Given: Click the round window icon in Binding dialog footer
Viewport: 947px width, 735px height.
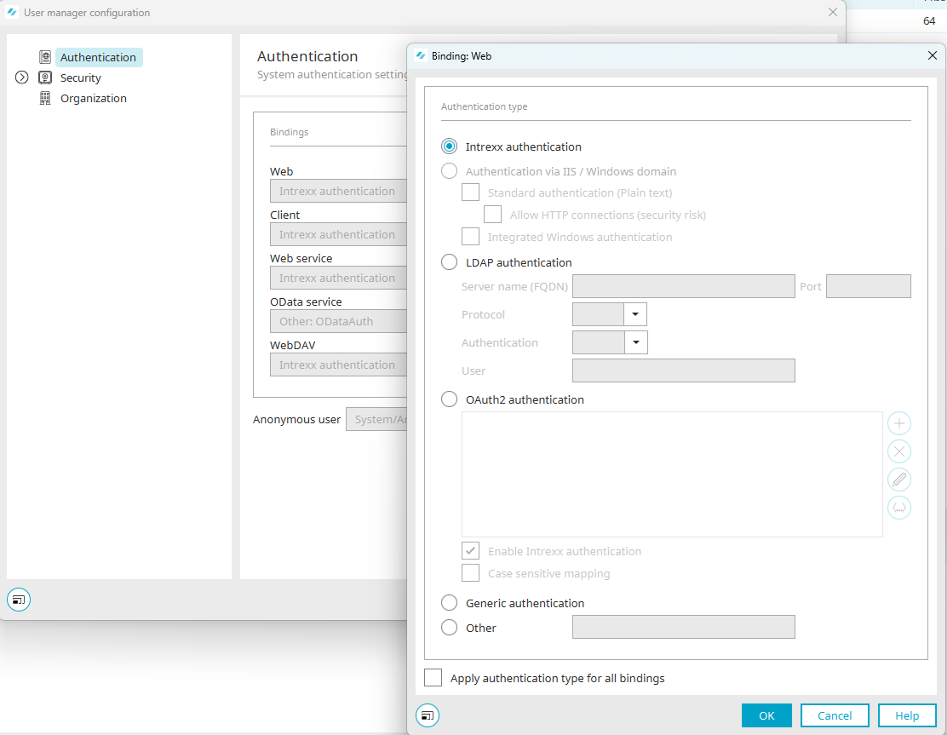Looking at the screenshot, I should click(427, 715).
